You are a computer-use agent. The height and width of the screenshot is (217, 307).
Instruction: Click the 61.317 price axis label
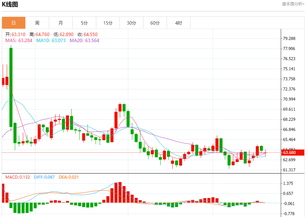click(289, 170)
